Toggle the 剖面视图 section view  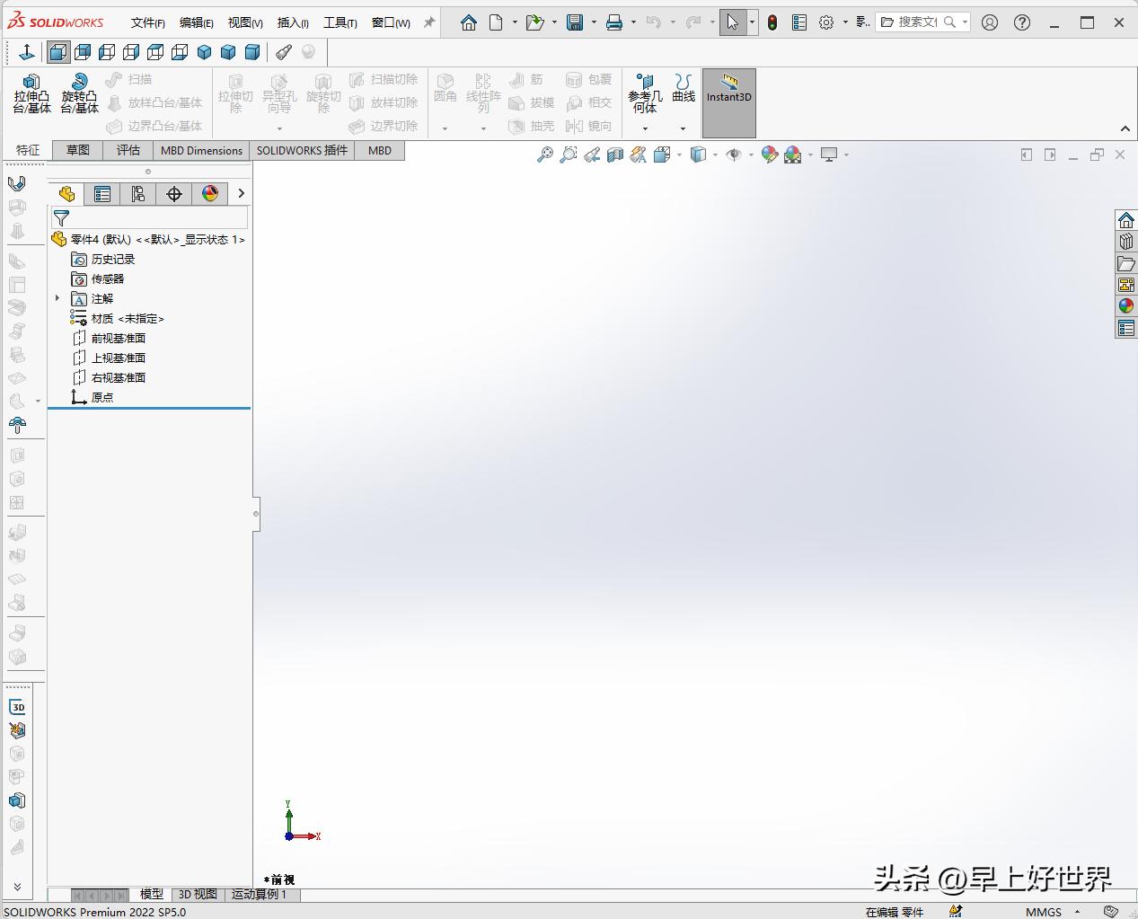(x=614, y=155)
